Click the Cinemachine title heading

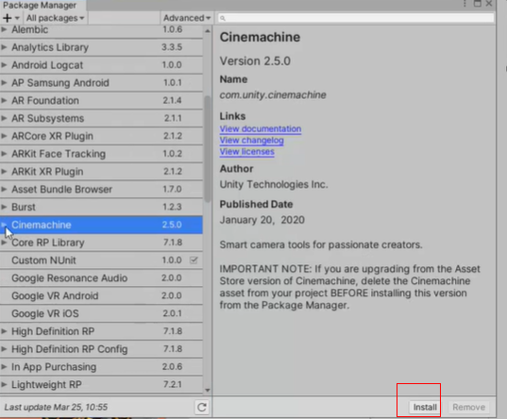pos(260,37)
